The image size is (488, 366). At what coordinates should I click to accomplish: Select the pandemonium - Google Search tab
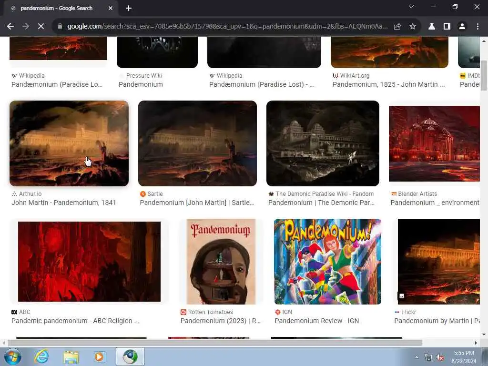[61, 9]
